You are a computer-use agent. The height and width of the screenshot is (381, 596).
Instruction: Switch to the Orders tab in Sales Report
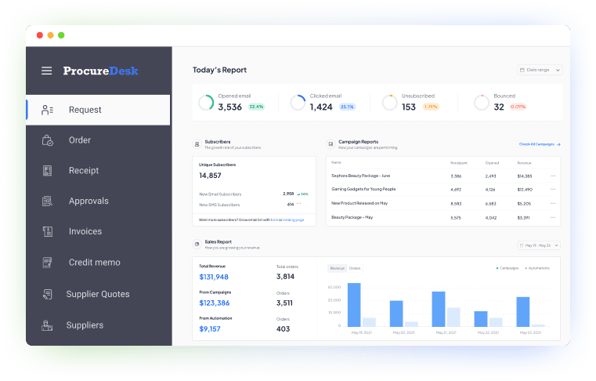[x=355, y=268]
